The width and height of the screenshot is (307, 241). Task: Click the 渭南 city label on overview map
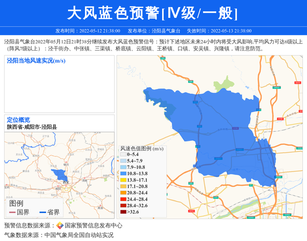84,180
